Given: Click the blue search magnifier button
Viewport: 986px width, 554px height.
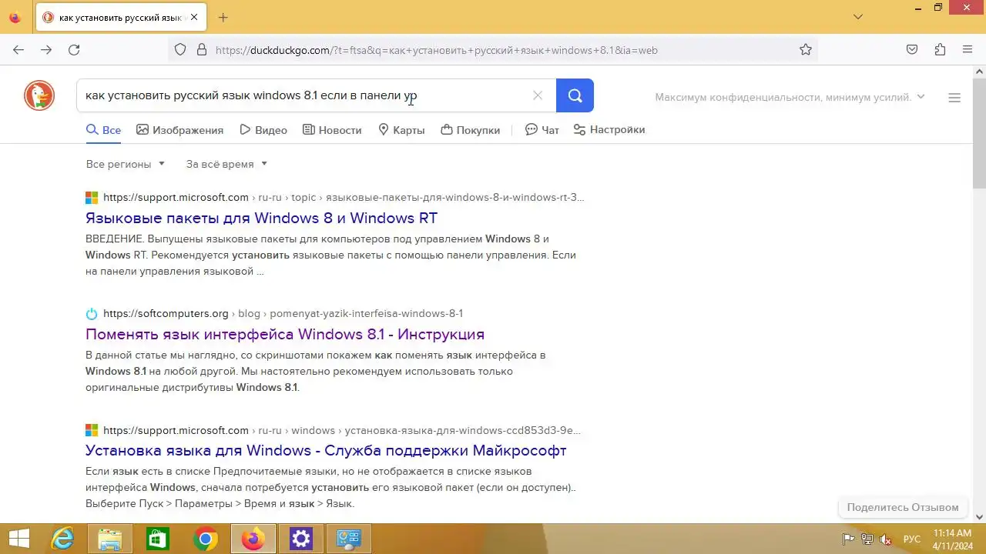Looking at the screenshot, I should point(575,95).
